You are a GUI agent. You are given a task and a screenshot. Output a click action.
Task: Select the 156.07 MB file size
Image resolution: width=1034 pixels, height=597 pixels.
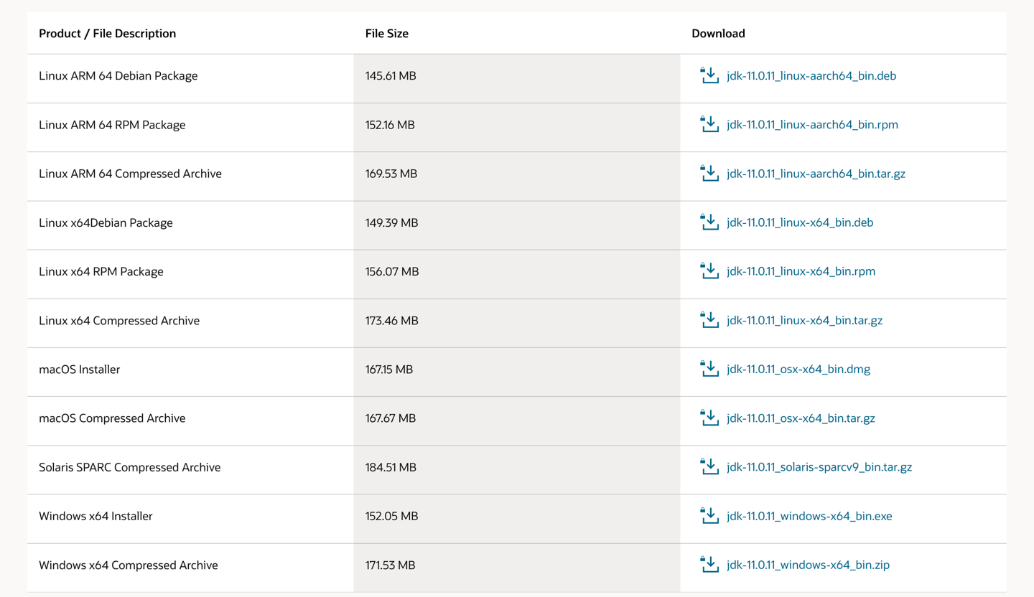(391, 271)
